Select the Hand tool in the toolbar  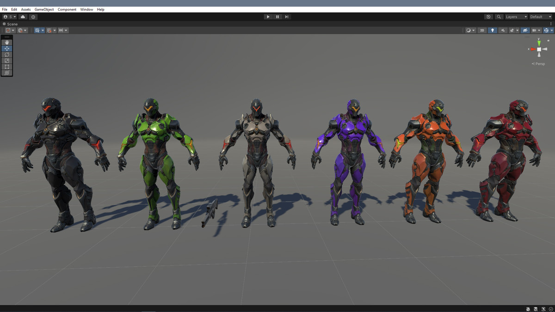point(6,43)
